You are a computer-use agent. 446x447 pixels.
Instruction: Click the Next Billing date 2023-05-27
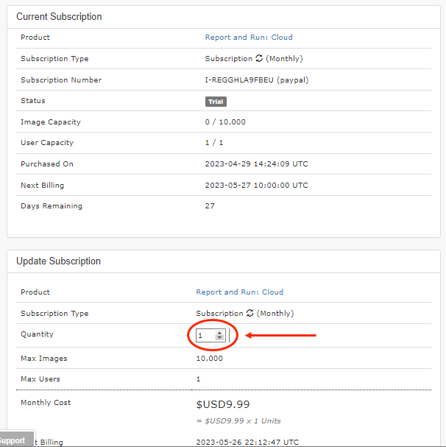tap(256, 186)
